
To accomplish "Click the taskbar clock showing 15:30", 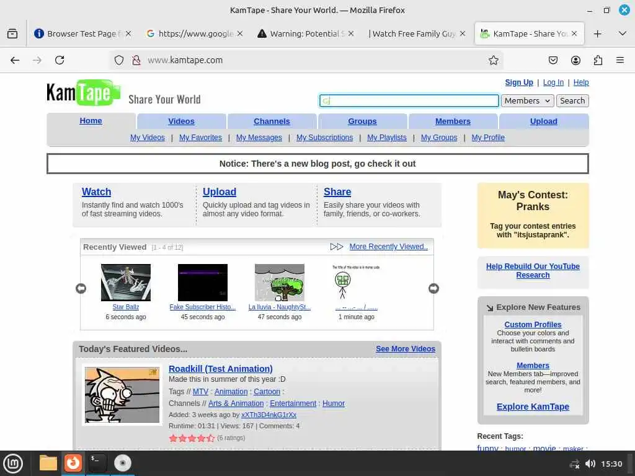I will pos(611,464).
